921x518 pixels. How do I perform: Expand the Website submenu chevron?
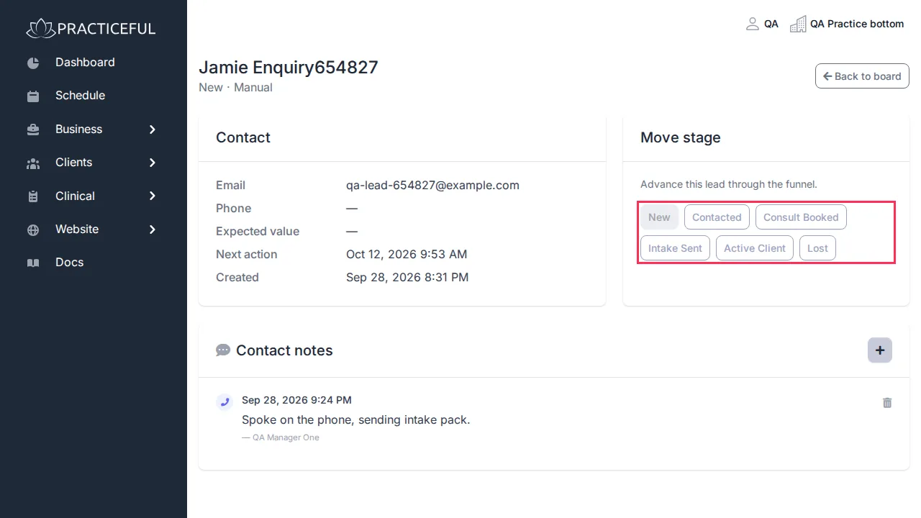coord(153,230)
